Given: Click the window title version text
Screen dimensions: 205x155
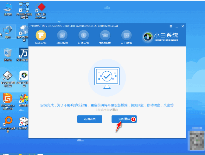Looking at the screenshot, I should point(74,26).
